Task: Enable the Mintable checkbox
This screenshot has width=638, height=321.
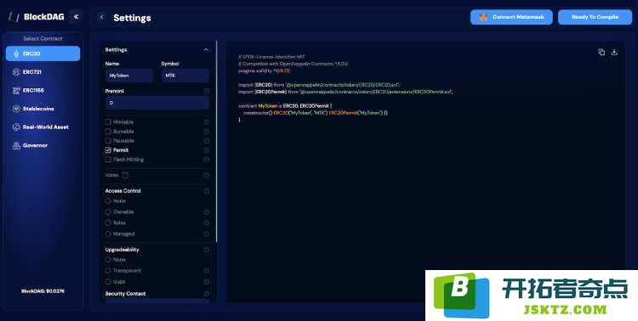Action: [108, 122]
